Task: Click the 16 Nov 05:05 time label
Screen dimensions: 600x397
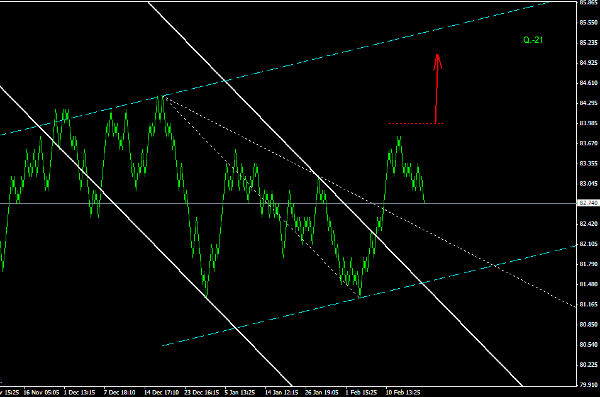Action: tap(42, 393)
